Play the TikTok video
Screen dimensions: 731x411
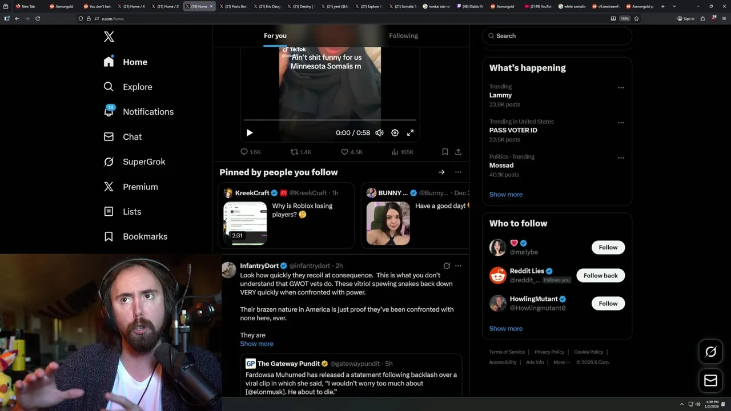(250, 132)
